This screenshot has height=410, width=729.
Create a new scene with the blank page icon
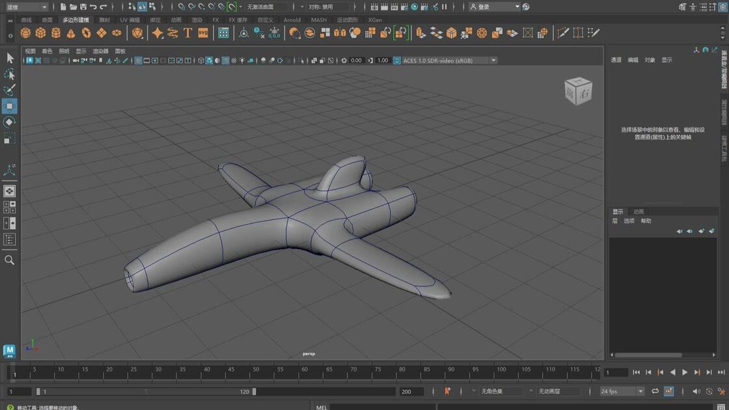click(62, 7)
